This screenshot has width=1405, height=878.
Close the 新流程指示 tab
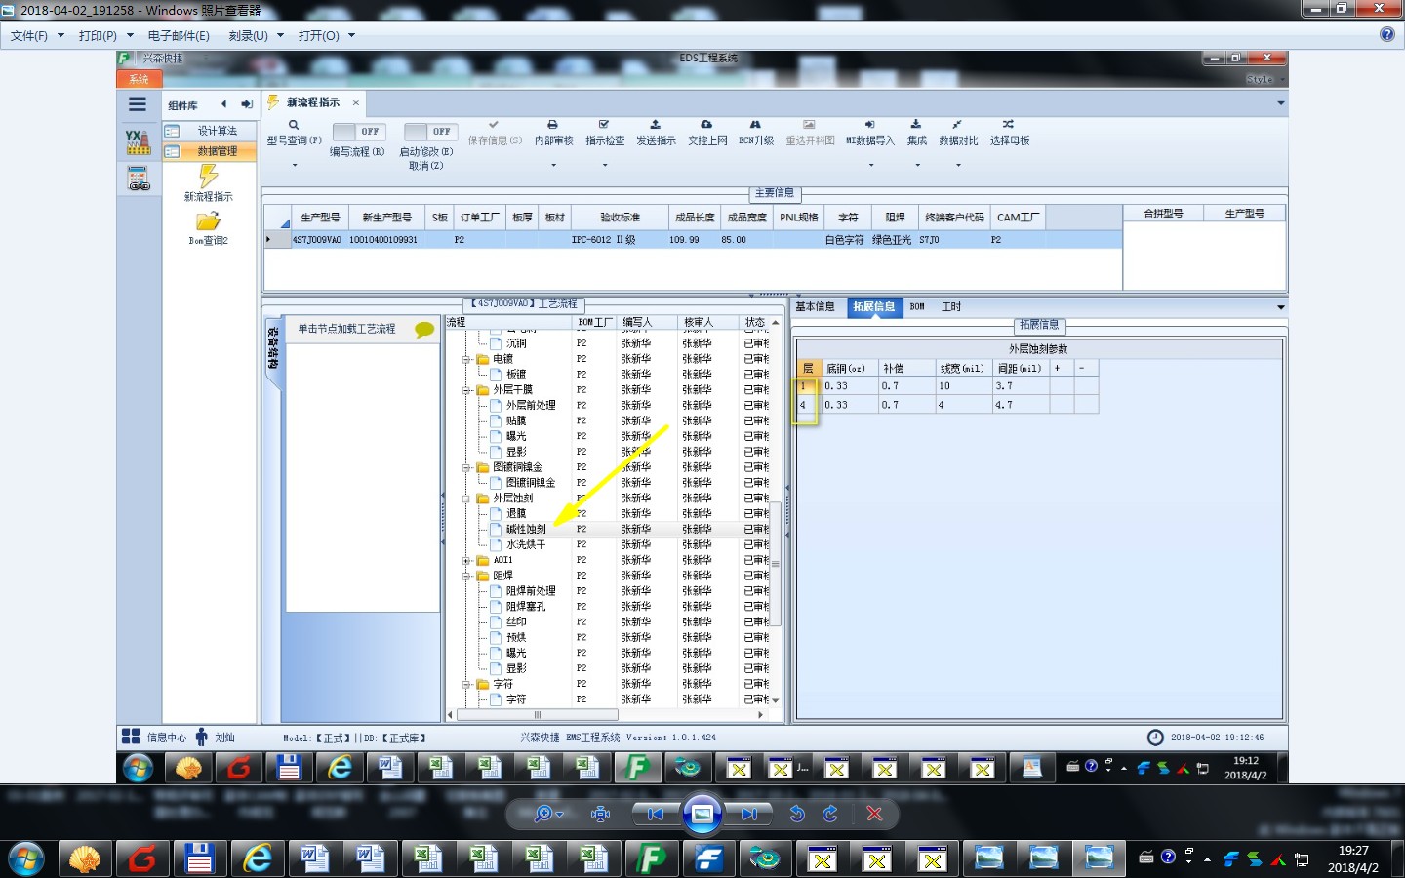point(356,102)
